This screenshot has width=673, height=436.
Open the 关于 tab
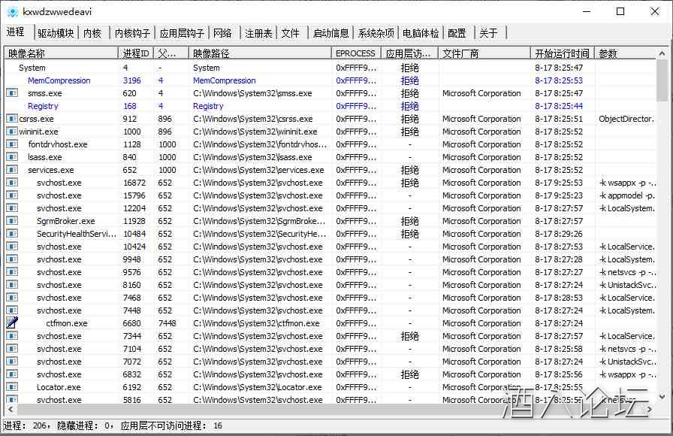click(x=488, y=33)
